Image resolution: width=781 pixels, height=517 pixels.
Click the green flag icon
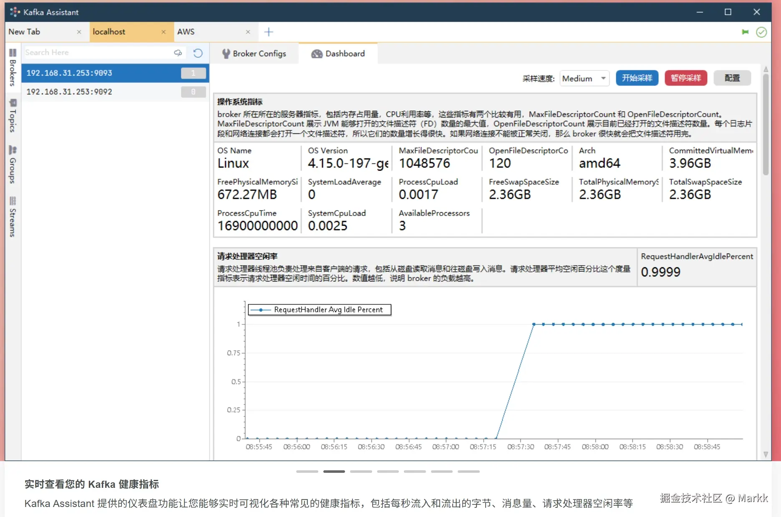coord(745,32)
